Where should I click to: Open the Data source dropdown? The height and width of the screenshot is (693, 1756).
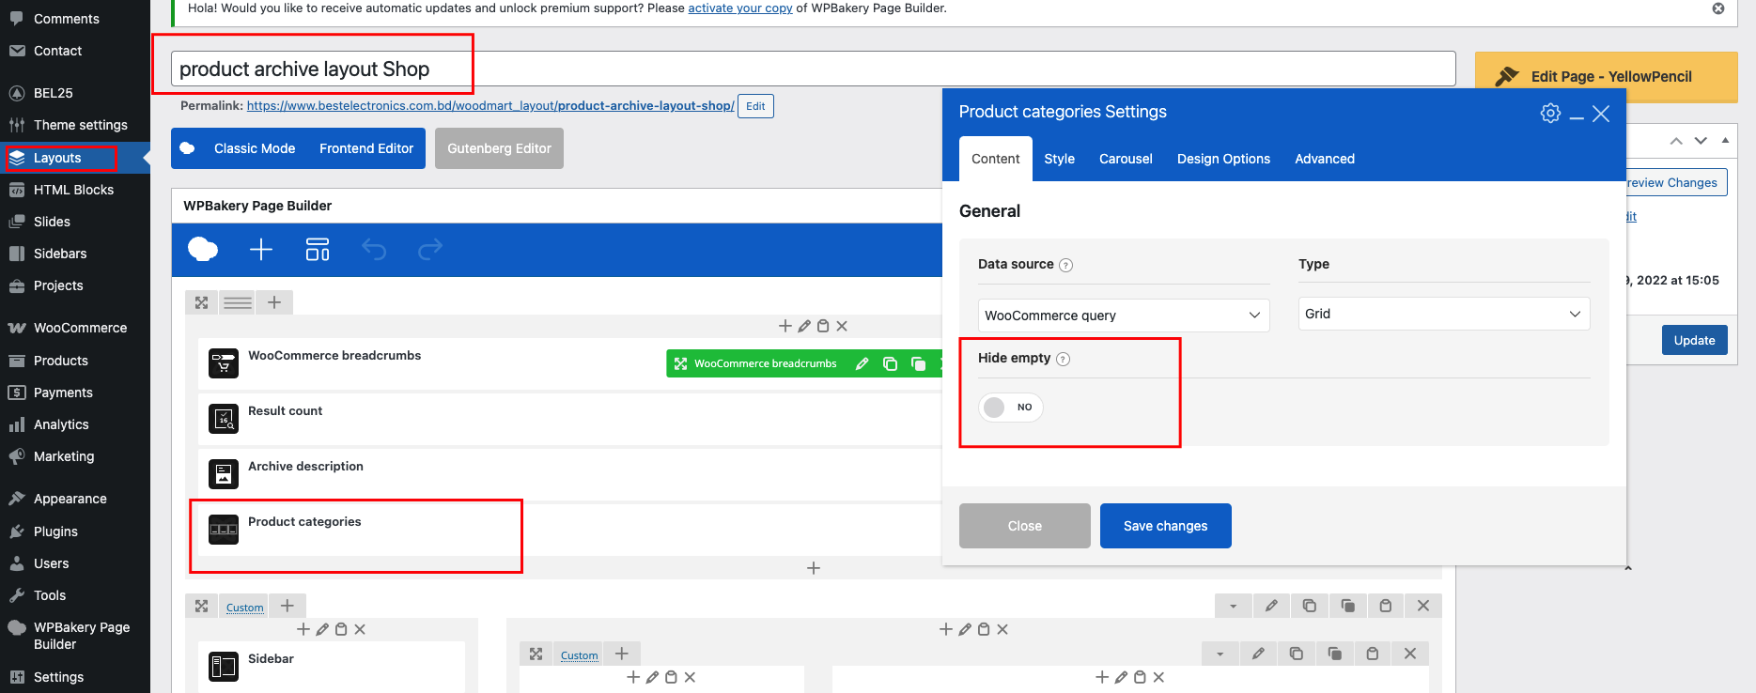click(x=1124, y=316)
